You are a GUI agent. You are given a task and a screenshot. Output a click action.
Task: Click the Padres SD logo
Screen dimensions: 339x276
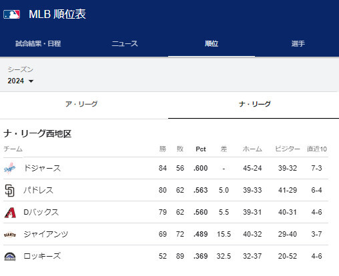point(10,191)
